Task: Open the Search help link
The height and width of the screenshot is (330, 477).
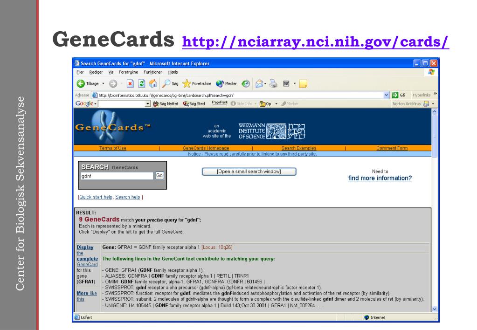Action: (x=127, y=197)
